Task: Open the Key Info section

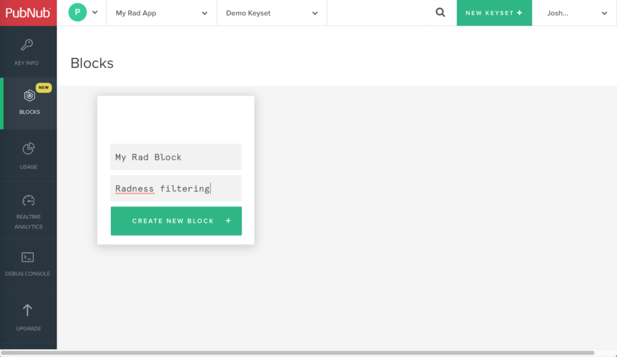Action: click(x=28, y=51)
